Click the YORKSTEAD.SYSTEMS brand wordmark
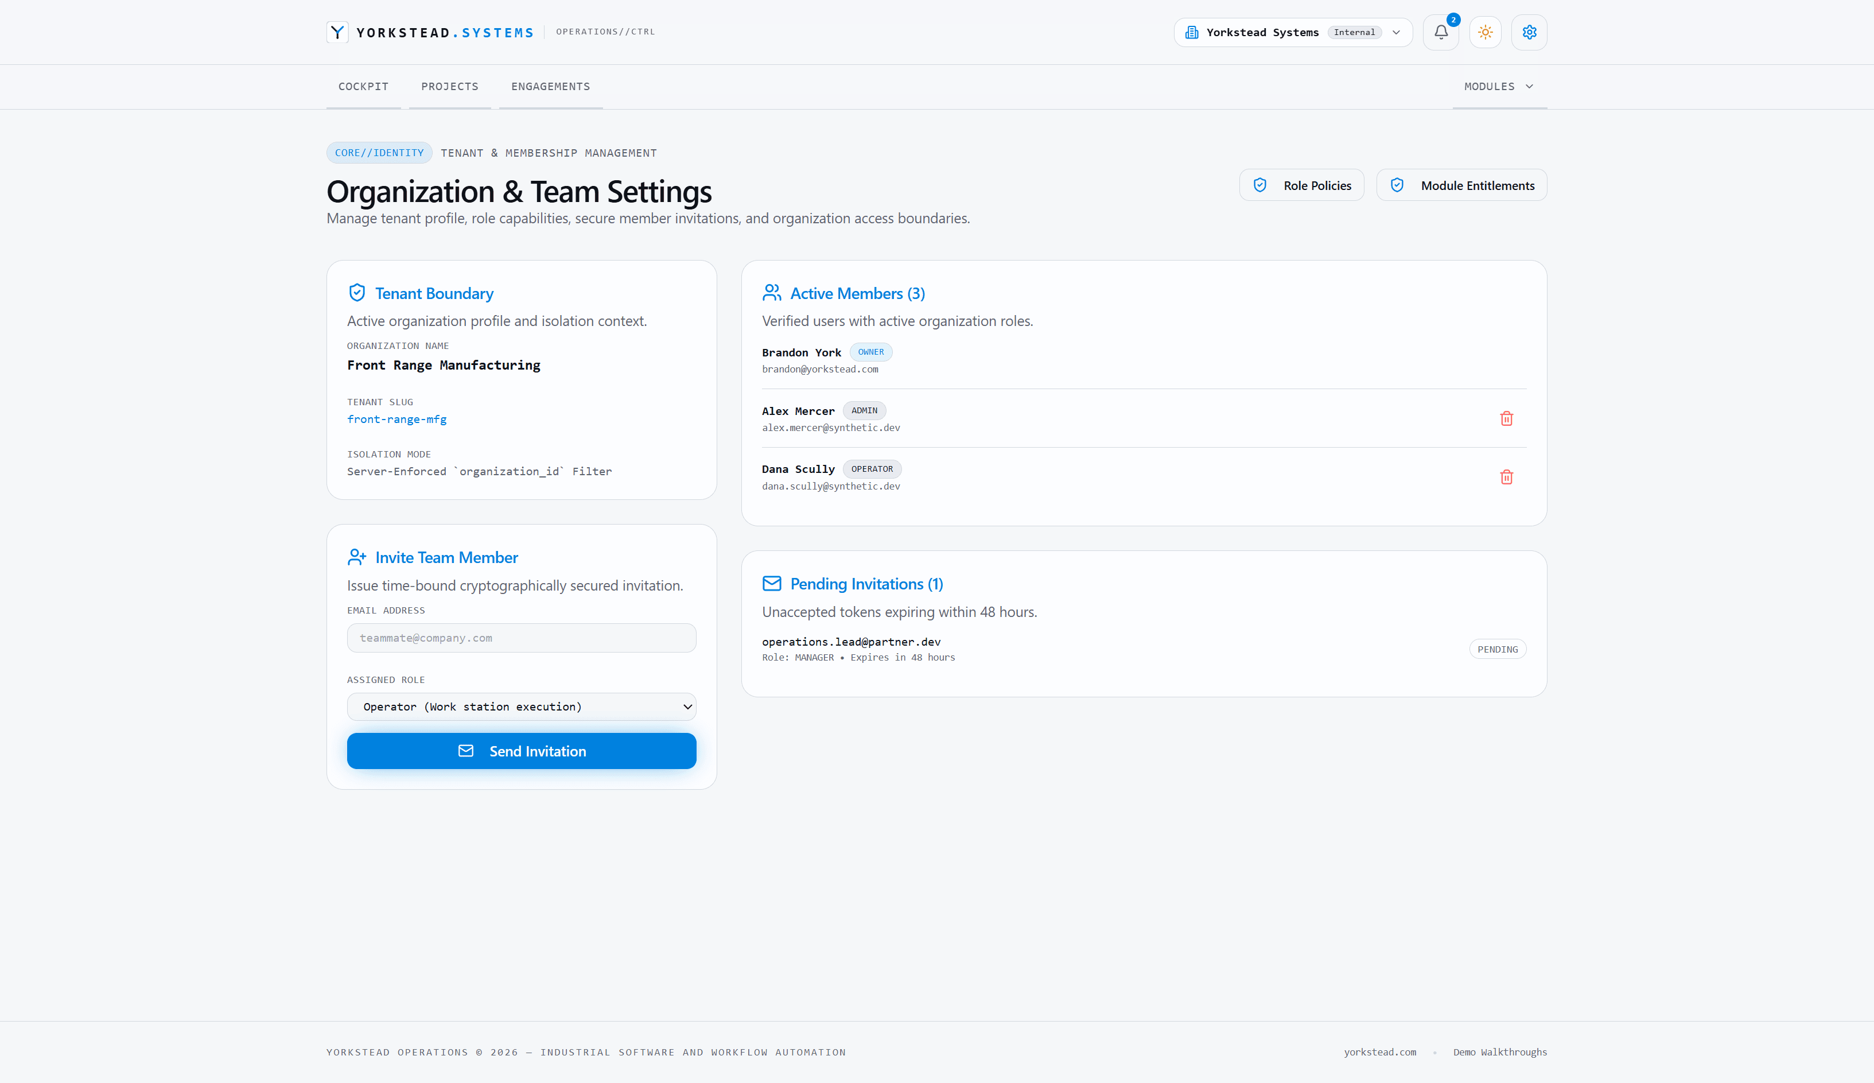This screenshot has height=1083, width=1874. click(445, 33)
